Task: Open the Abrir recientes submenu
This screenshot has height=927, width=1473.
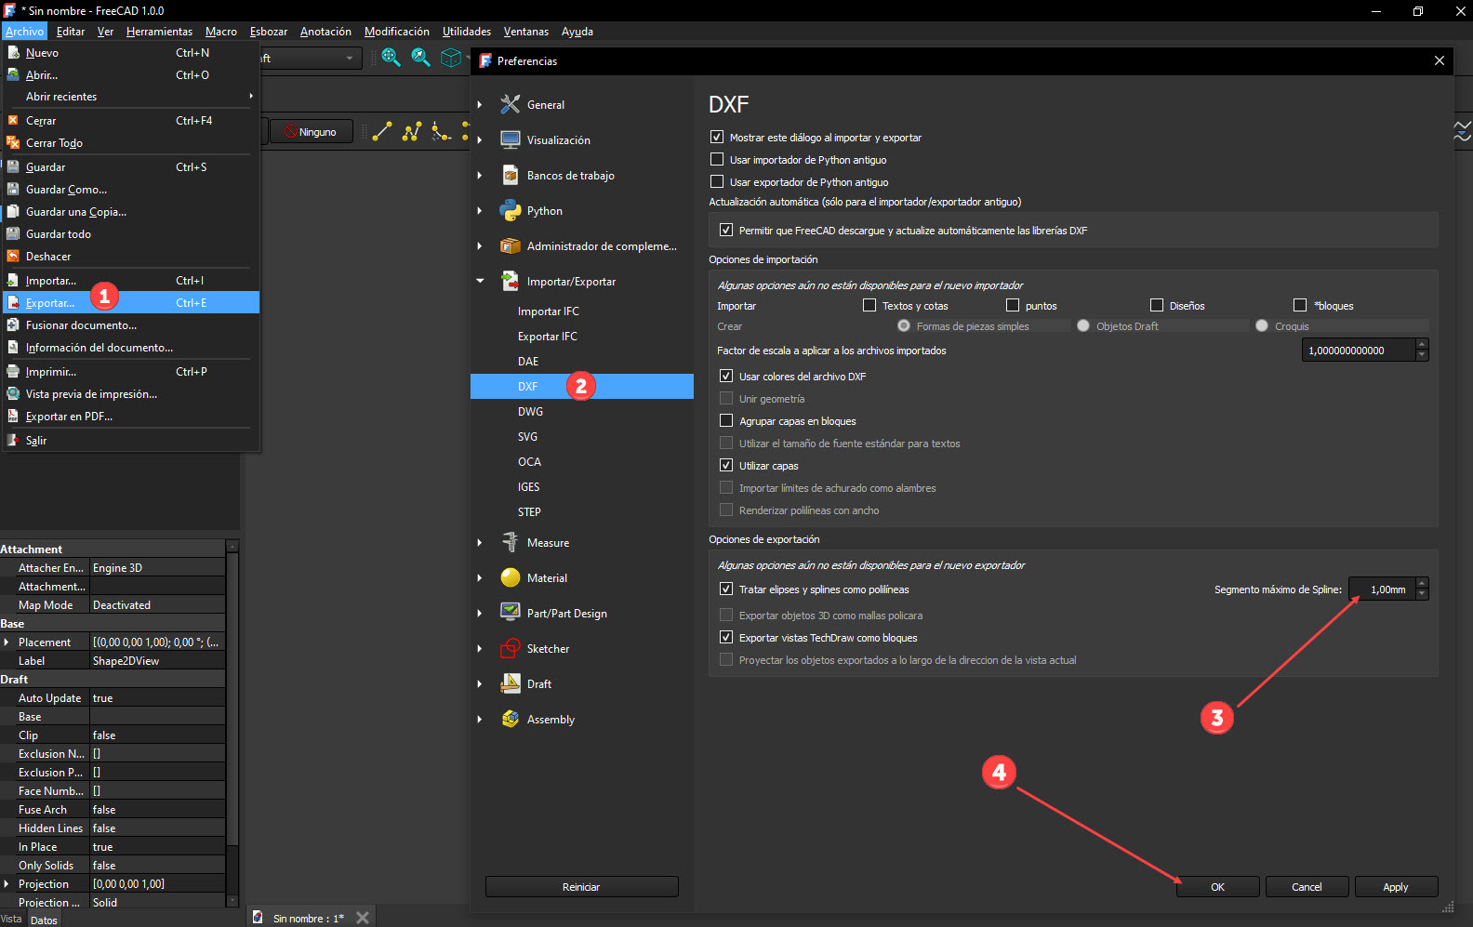Action: coord(131,97)
